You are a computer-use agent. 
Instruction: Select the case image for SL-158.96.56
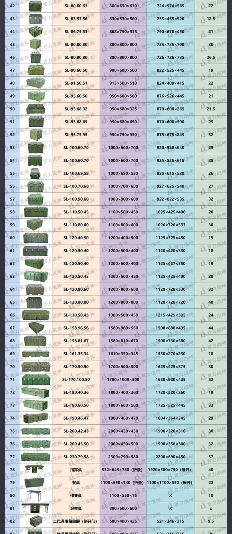point(36,328)
